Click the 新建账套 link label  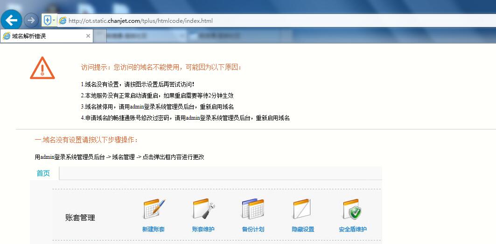(x=154, y=230)
